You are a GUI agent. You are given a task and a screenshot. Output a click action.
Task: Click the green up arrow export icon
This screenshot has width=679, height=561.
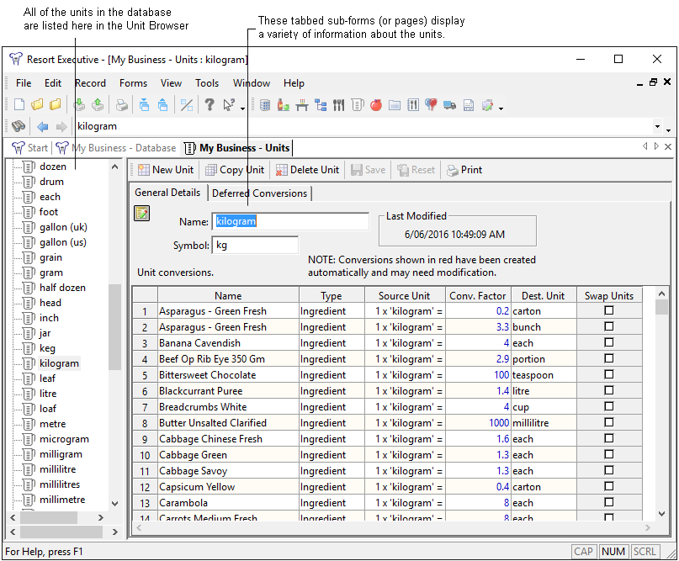tap(98, 105)
